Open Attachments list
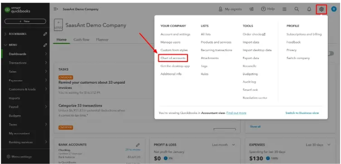341x164 pixels. [x=210, y=58]
